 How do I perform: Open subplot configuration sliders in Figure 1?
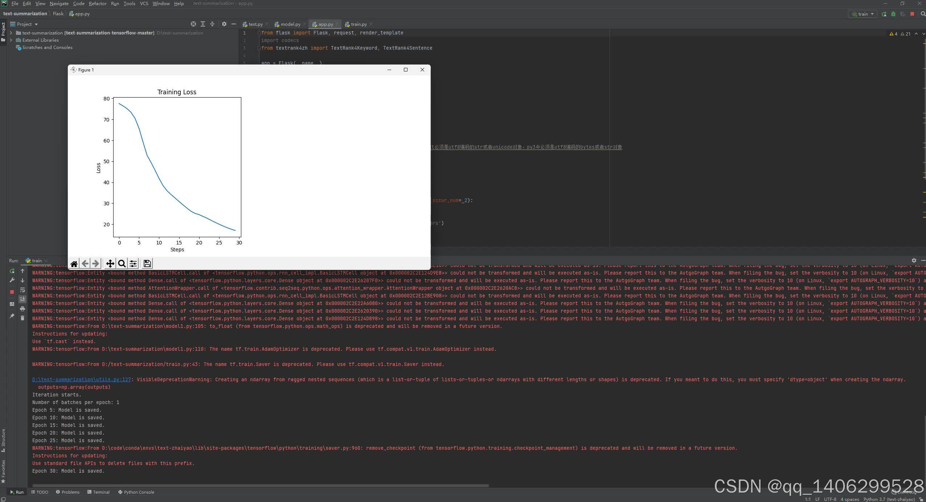(133, 264)
